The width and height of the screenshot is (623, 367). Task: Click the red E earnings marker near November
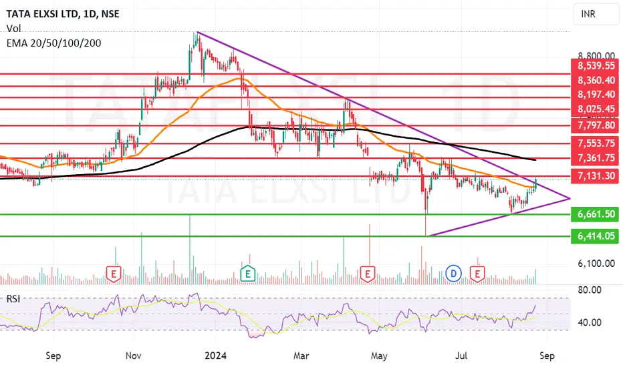point(114,274)
